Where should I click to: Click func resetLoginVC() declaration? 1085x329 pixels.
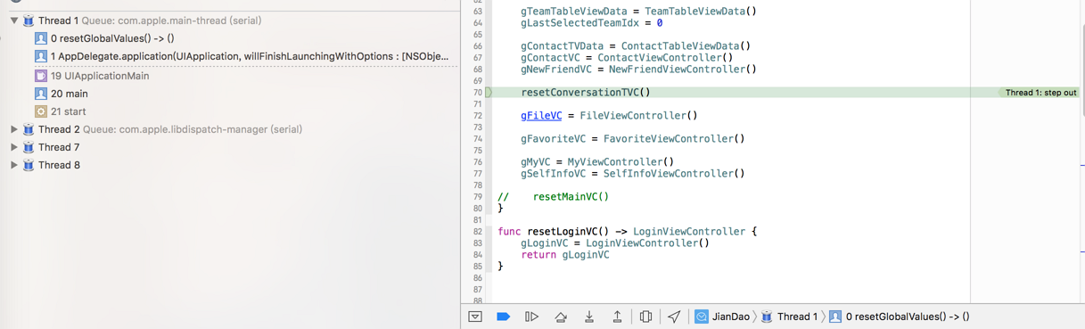(627, 231)
